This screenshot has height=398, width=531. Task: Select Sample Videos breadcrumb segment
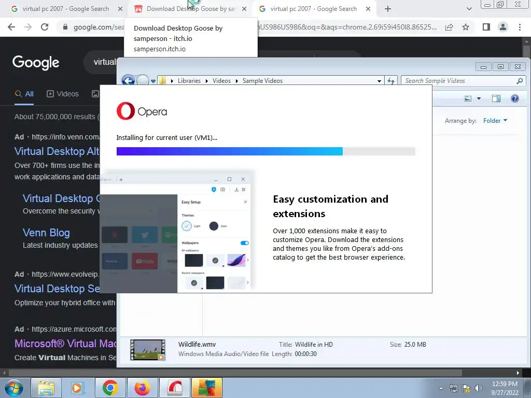coord(262,81)
